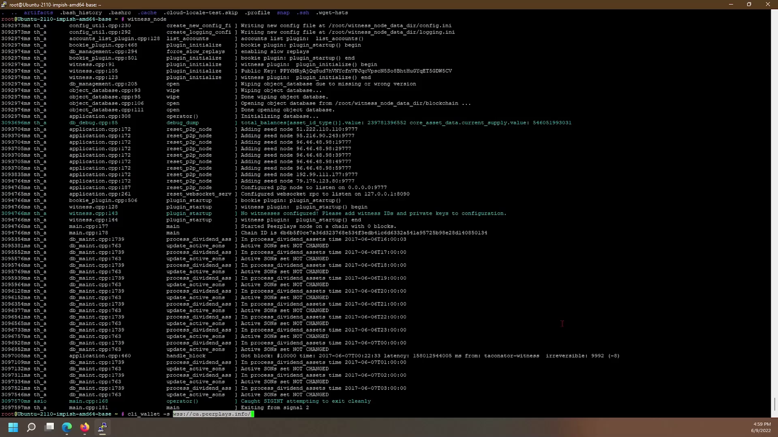
Task: Click 'enabling slow replays' message
Action: point(275,51)
